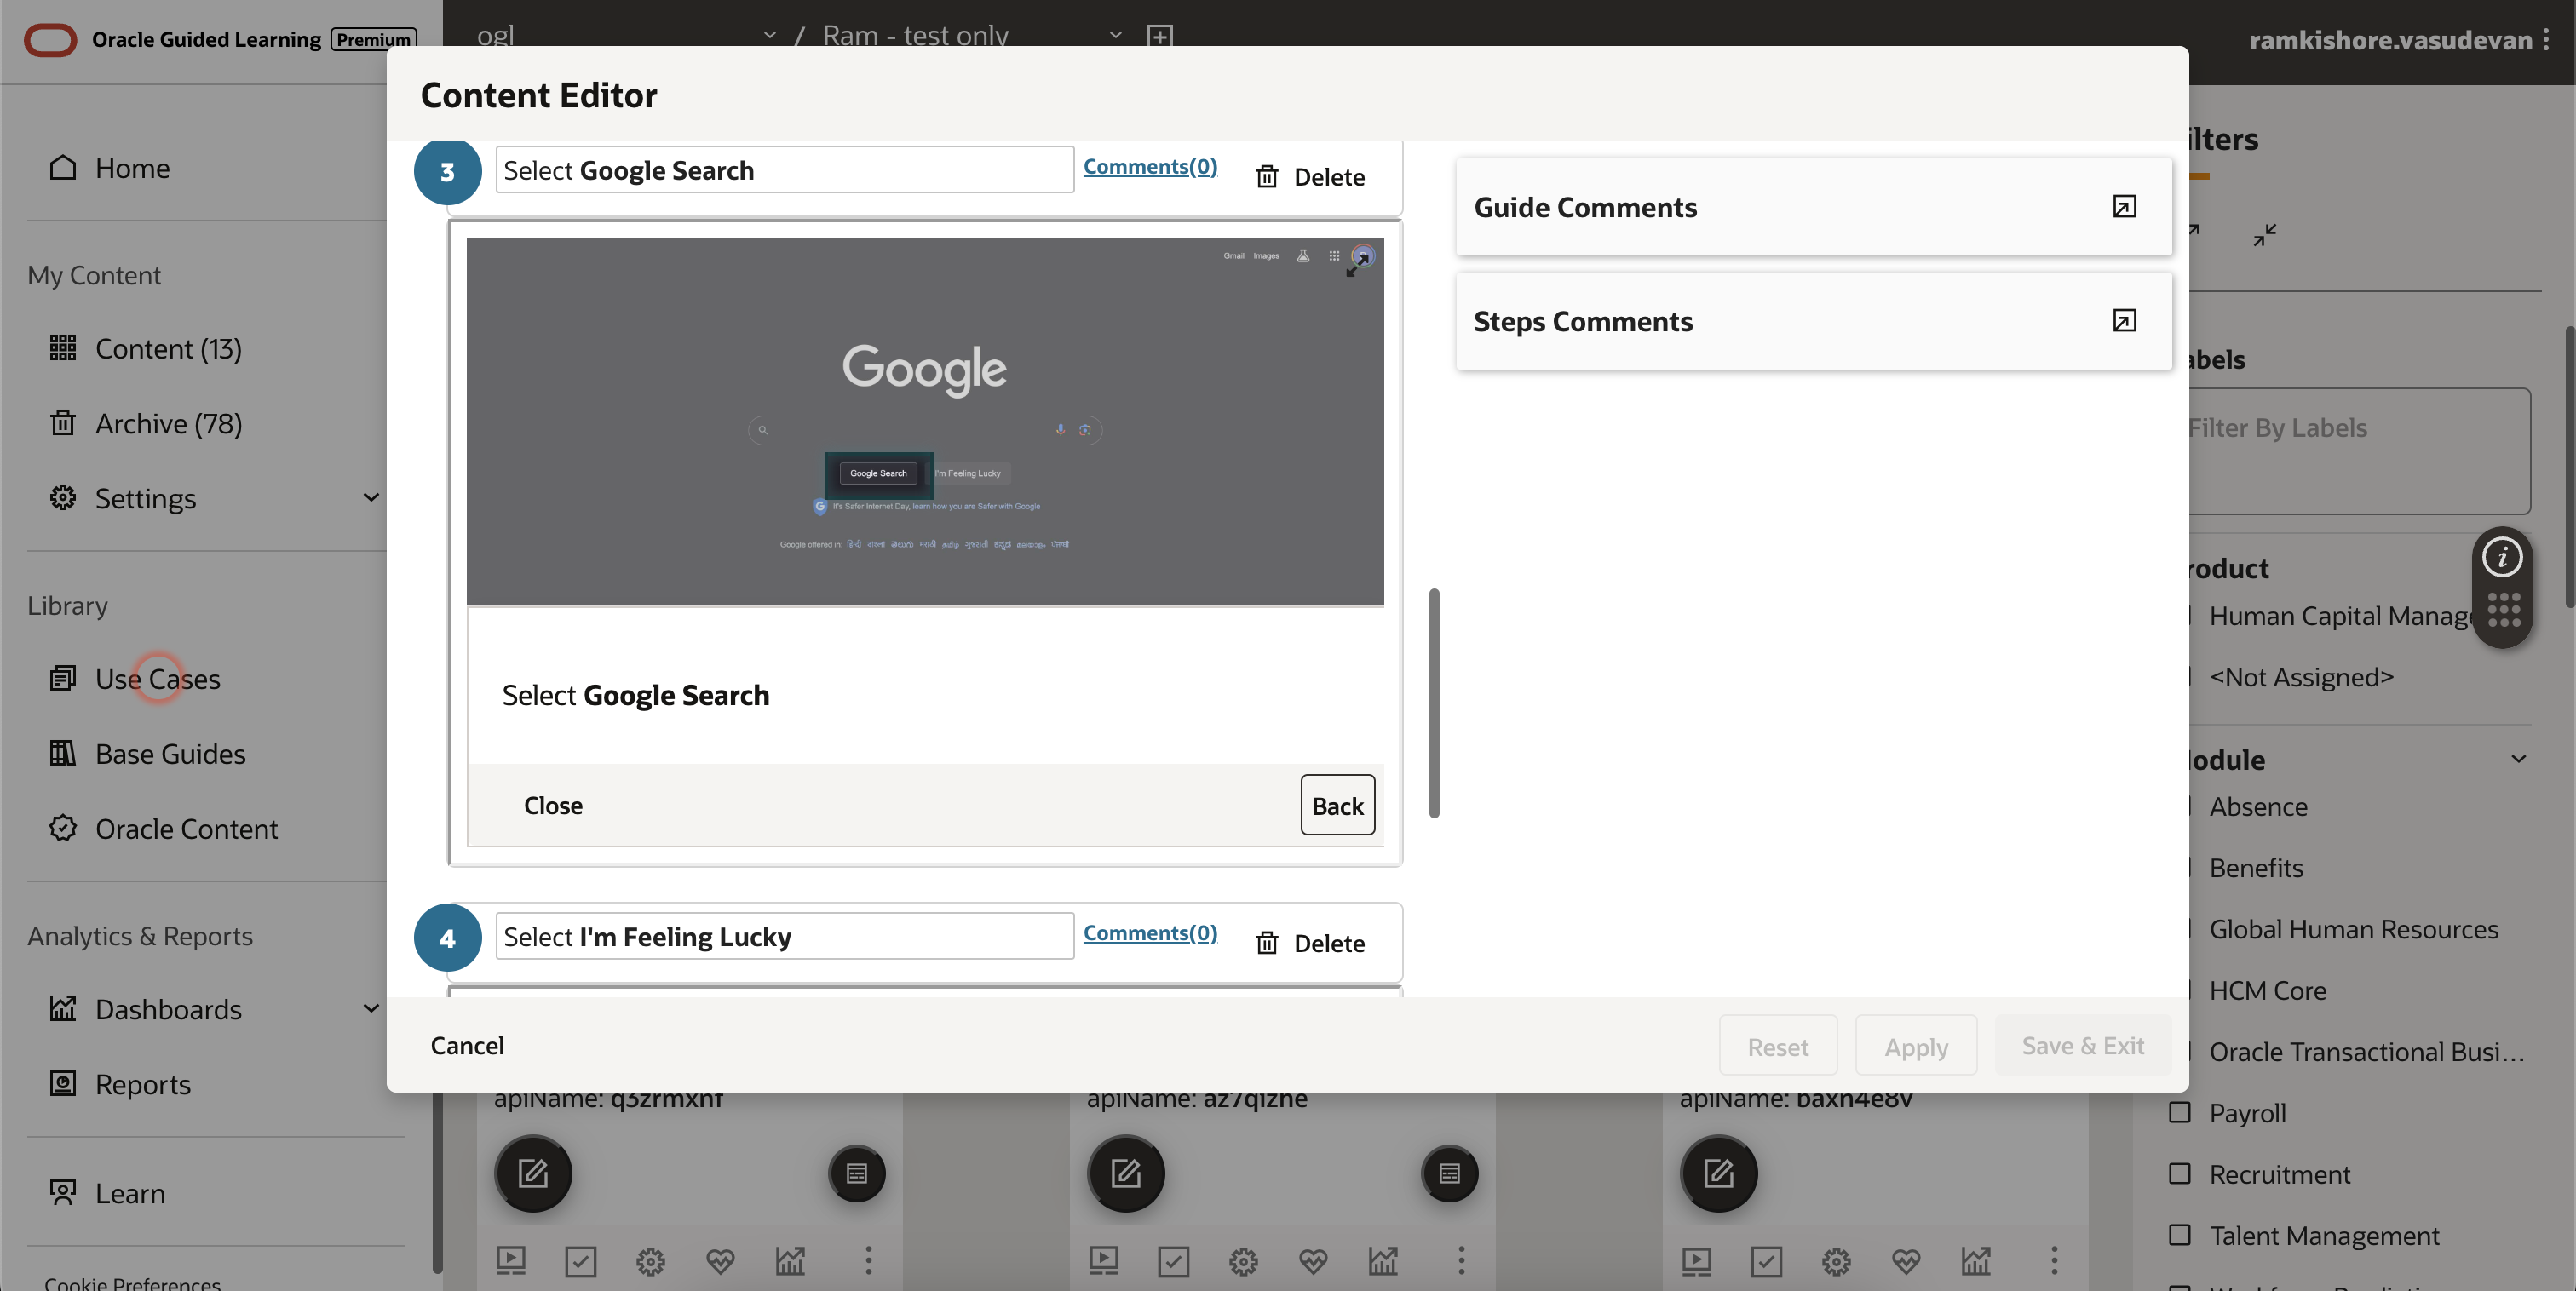Open the user account kebab menu
This screenshot has height=1291, width=2576.
[2546, 39]
